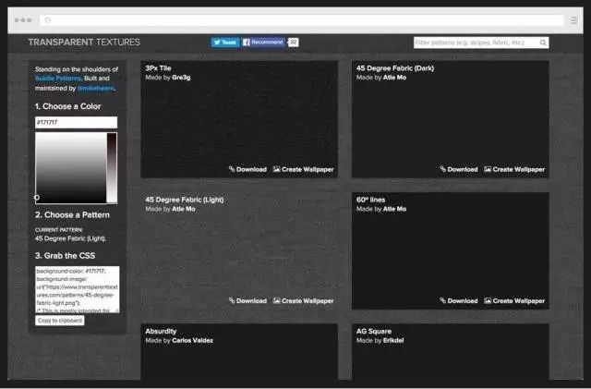The image size is (591, 389).
Task: Click the Gre3g author name
Action: click(181, 78)
